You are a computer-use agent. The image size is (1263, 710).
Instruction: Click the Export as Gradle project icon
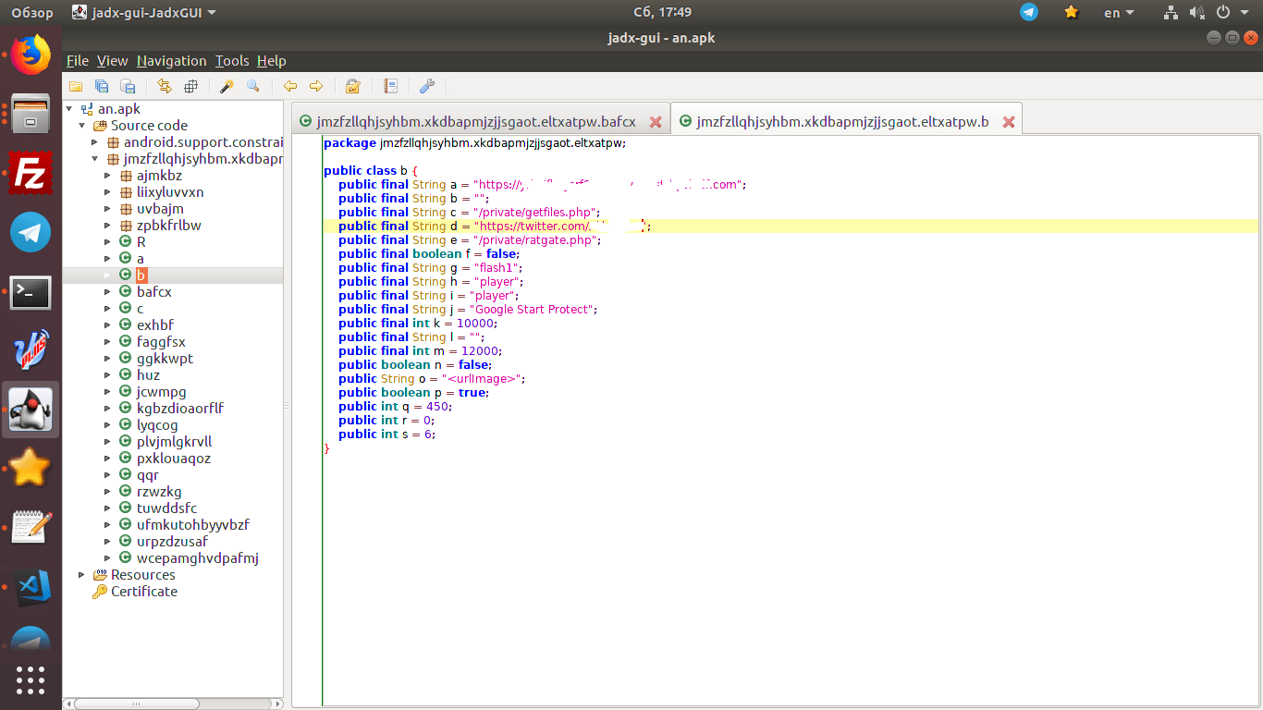coord(128,86)
